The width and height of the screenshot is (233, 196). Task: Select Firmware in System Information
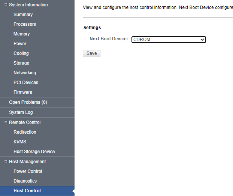tap(23, 92)
